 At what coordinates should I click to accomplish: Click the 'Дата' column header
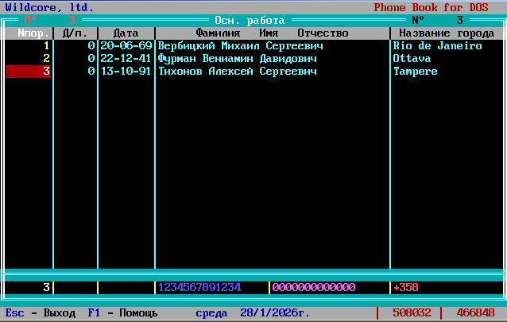[126, 33]
